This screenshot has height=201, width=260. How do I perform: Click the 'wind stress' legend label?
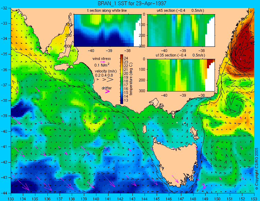tap(102, 59)
